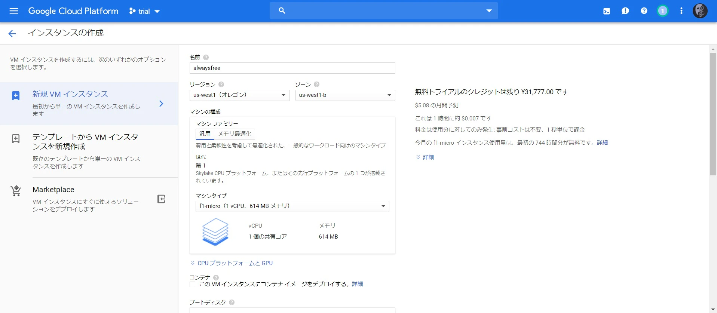The height and width of the screenshot is (313, 717).
Task: Go back with the left arrow
Action: (12, 34)
